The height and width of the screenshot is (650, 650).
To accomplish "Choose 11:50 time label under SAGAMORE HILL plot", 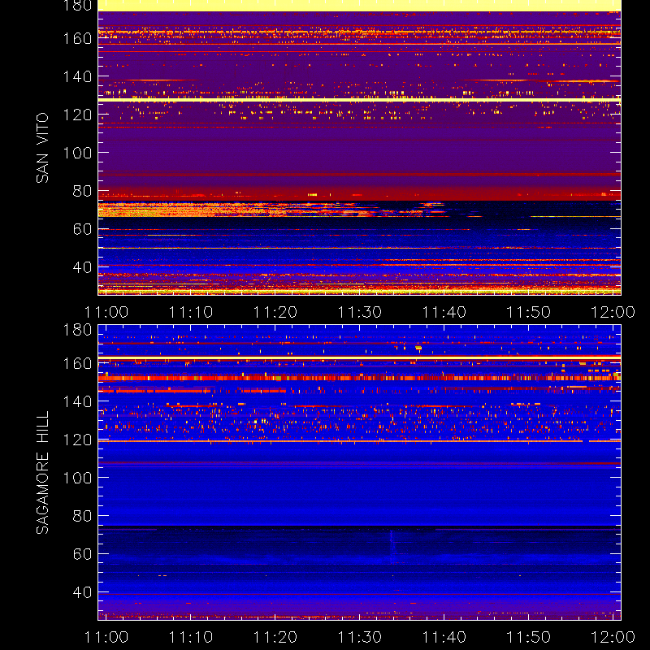I will pos(529,637).
